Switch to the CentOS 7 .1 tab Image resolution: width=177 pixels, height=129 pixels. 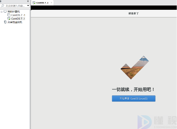click(x=42, y=3)
